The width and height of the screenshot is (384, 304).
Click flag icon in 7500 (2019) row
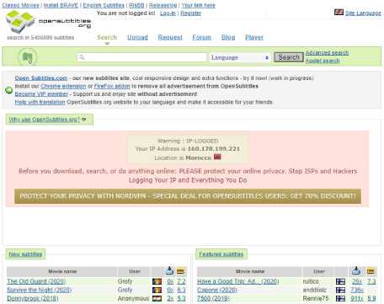[x=340, y=298]
